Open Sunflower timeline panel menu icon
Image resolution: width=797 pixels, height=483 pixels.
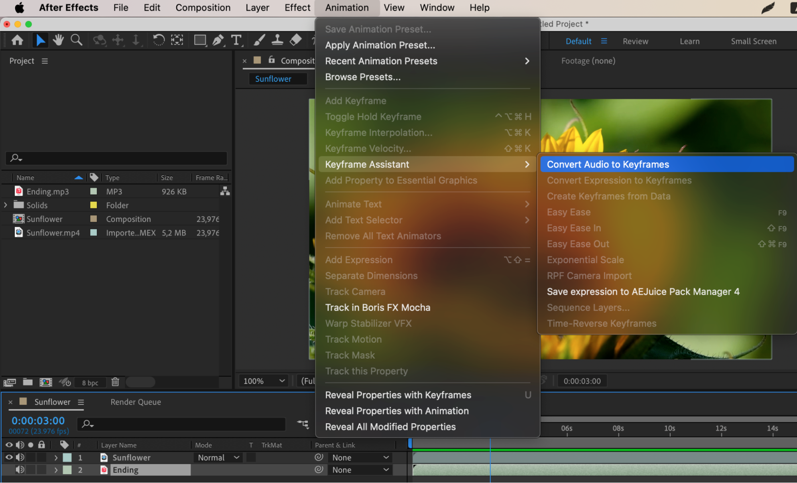click(x=81, y=402)
